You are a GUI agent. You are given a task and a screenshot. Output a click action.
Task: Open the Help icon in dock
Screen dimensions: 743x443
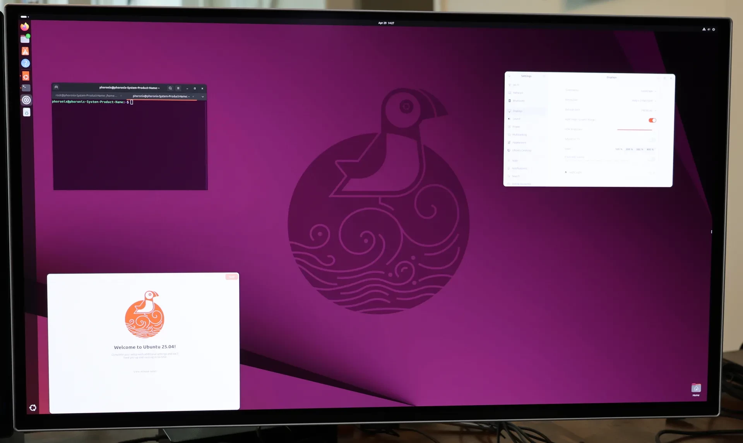point(26,63)
